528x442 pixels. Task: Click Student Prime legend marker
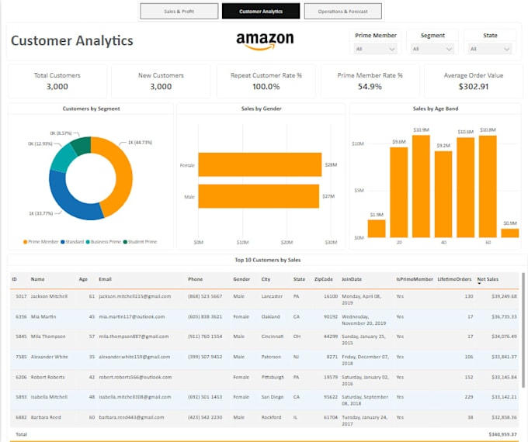[125, 242]
